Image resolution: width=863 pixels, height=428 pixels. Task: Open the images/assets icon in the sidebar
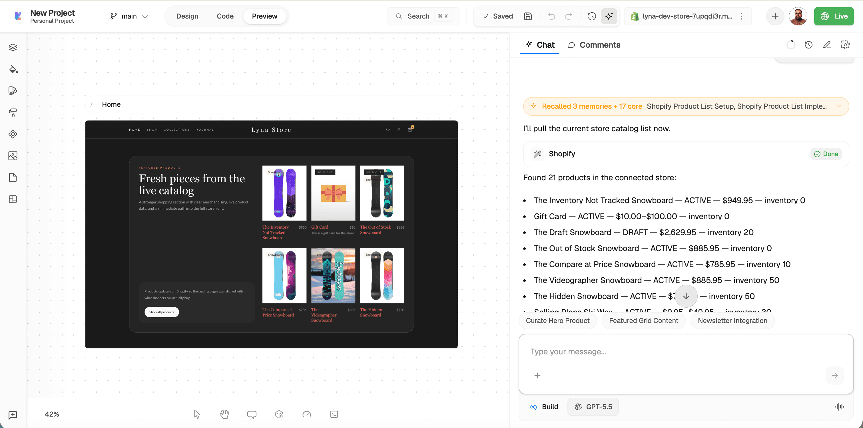13,156
